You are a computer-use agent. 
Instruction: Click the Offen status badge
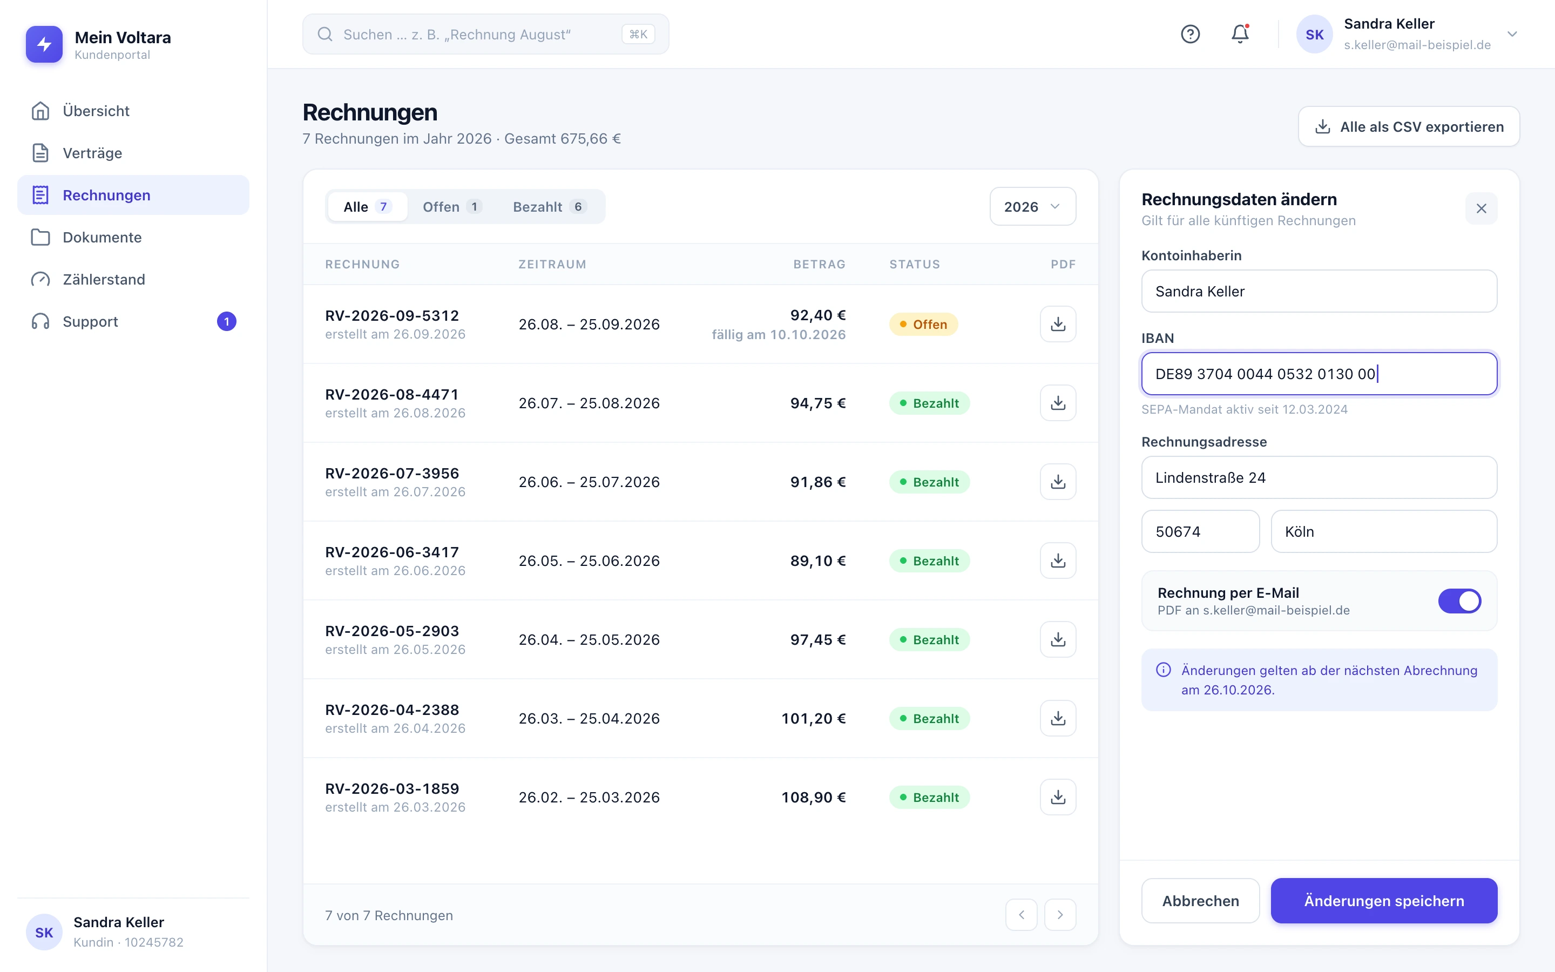point(923,324)
